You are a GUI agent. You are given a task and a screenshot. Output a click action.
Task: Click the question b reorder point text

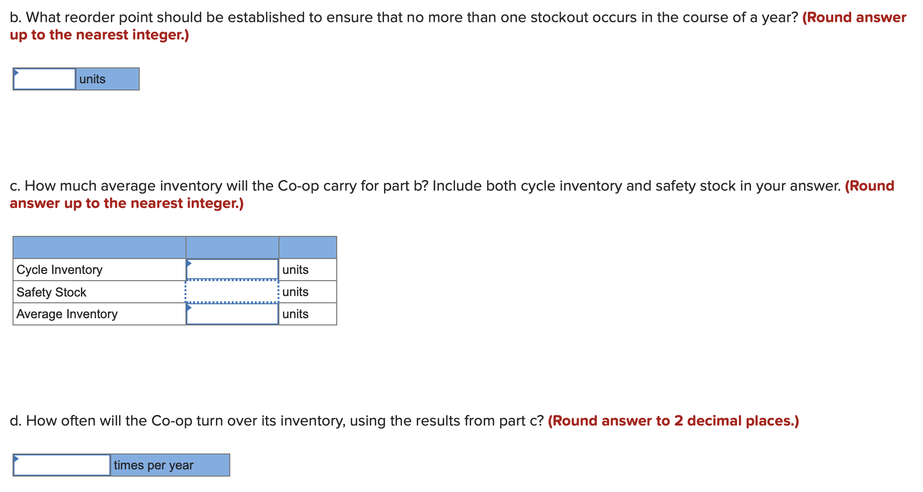click(x=404, y=17)
